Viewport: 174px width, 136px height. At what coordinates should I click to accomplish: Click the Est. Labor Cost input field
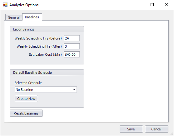coord(72,54)
